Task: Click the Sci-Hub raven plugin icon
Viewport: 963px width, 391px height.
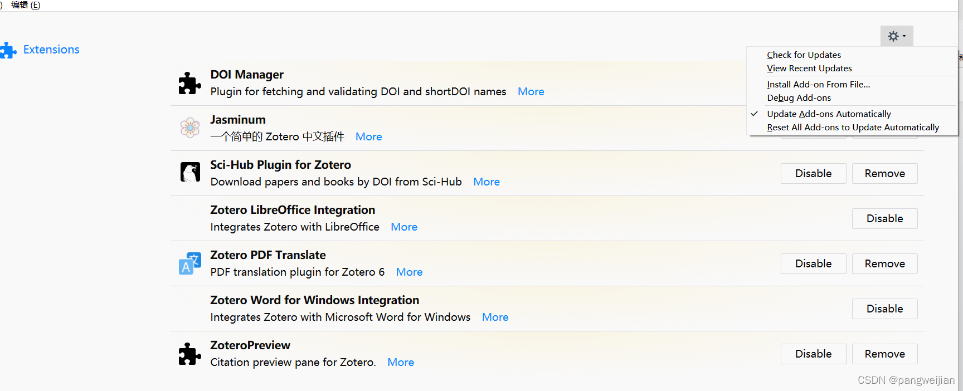Action: [190, 172]
